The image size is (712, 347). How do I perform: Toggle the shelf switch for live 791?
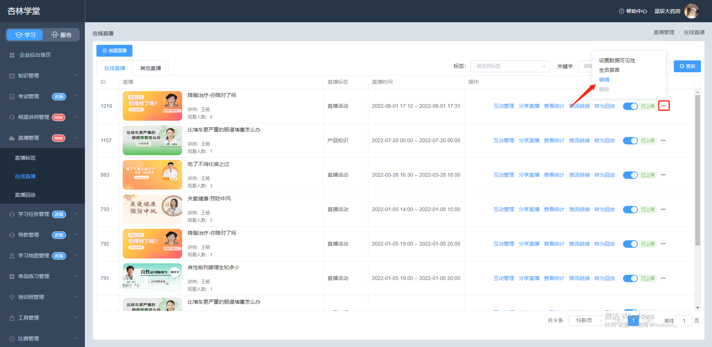point(630,278)
